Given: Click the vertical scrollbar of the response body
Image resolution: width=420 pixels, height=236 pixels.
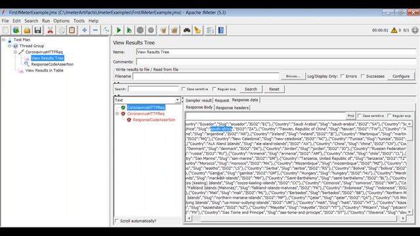Looking at the screenshot, I should [x=409, y=168].
